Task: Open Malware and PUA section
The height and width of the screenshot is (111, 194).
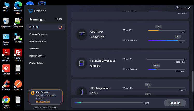Action: [38, 41]
